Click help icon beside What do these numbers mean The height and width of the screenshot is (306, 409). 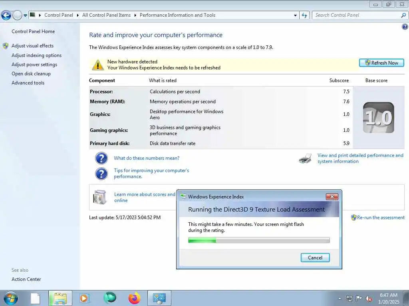(101, 158)
